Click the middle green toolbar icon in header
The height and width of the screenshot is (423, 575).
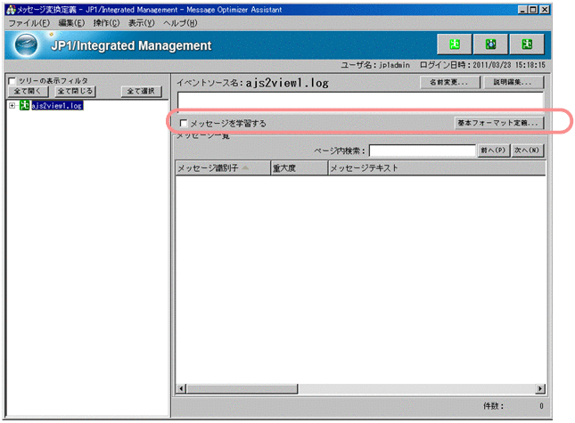coord(490,45)
